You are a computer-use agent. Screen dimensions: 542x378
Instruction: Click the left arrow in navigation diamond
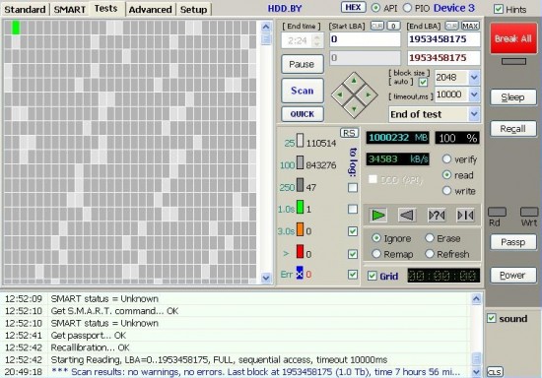point(339,94)
